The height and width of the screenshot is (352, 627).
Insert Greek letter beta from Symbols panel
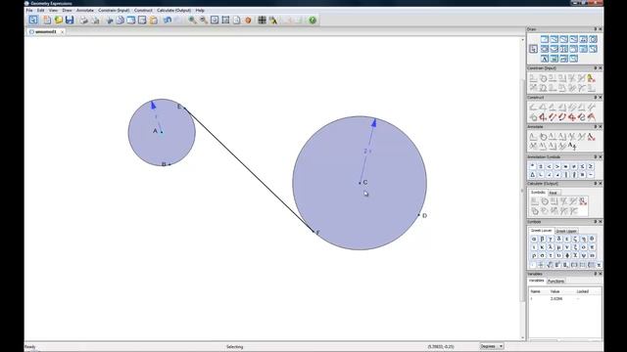click(542, 239)
